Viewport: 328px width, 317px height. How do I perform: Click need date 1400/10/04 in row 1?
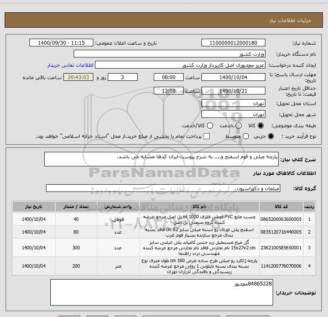(34, 219)
